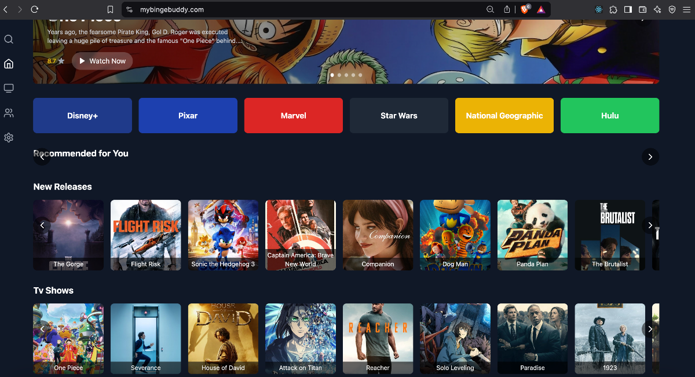Open 1923 show poster
The image size is (695, 377).
pos(610,339)
